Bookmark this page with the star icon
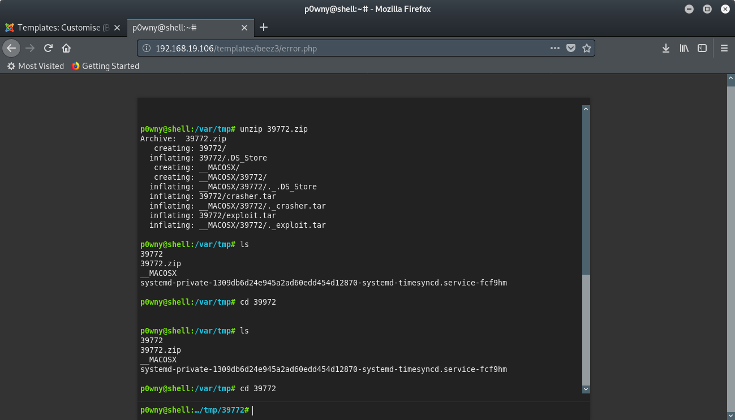This screenshot has height=420, width=735. coord(587,48)
